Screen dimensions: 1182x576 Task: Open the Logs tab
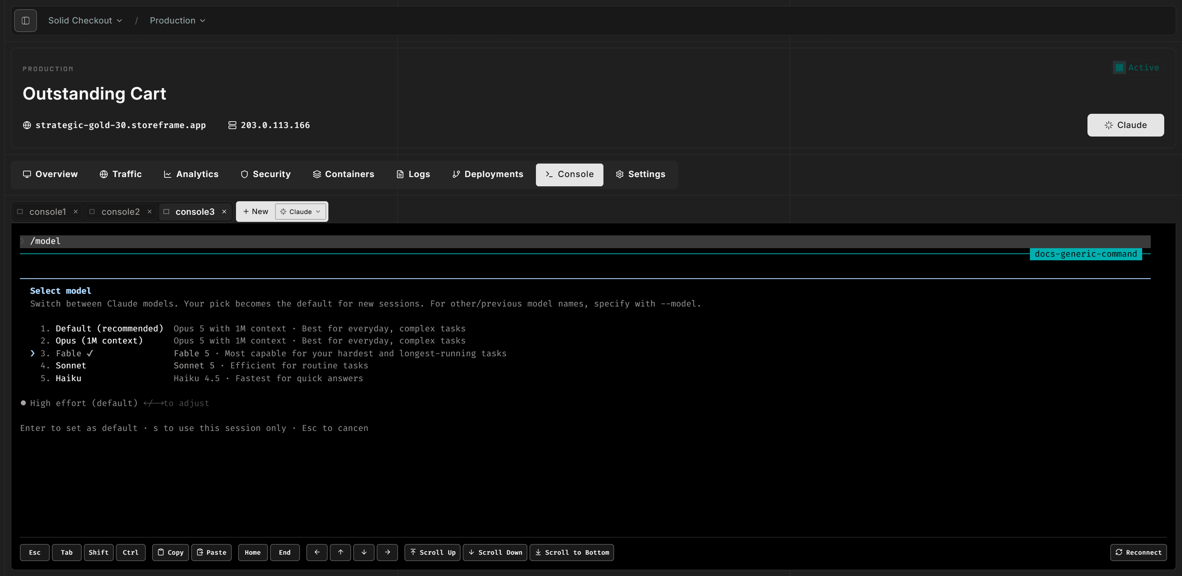pos(413,175)
